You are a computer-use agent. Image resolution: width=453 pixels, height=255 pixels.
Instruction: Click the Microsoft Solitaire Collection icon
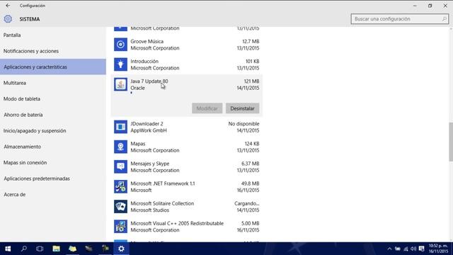pos(120,207)
